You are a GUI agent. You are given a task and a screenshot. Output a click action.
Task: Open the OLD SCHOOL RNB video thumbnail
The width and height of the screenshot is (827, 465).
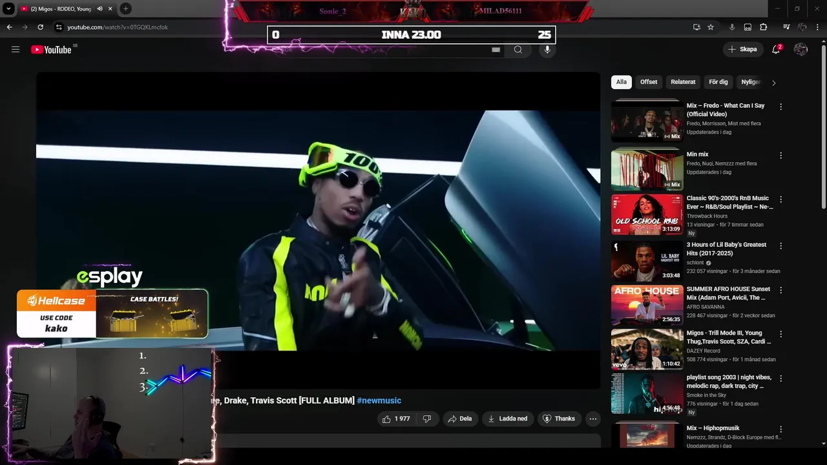pos(647,214)
